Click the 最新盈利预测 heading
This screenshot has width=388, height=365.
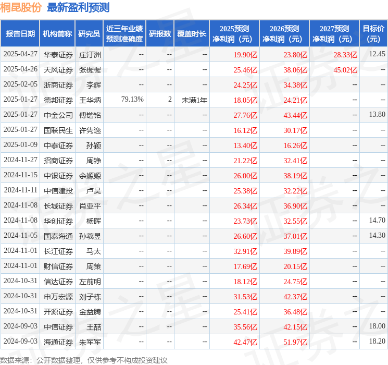pos(78,7)
